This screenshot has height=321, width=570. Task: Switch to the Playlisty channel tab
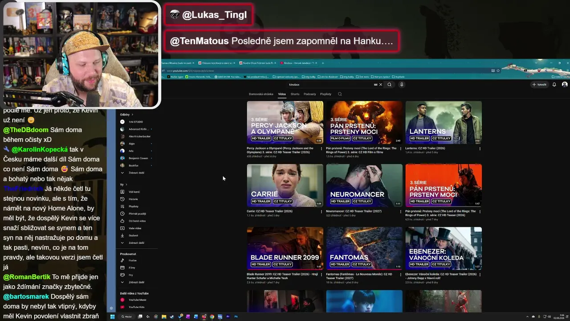[326, 94]
